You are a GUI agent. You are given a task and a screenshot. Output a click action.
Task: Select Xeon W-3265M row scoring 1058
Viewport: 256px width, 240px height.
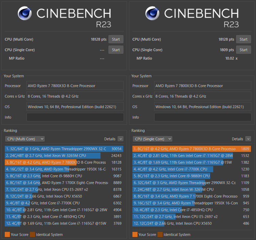pyautogui.click(x=192, y=189)
